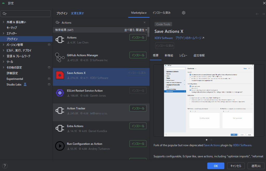Expand the バージョン管理 settings node
Screen dimensions: 266x171
(x=3, y=45)
